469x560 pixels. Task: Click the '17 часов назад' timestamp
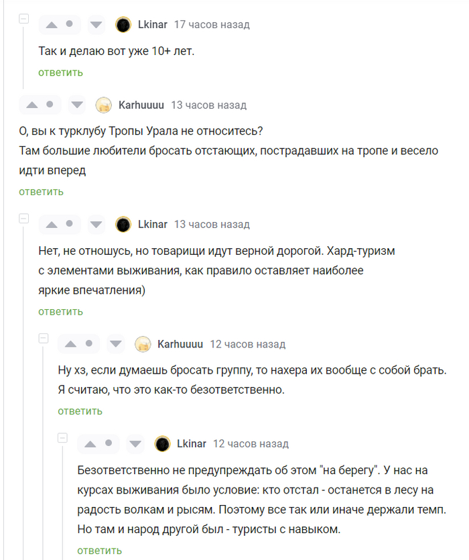pos(212,25)
